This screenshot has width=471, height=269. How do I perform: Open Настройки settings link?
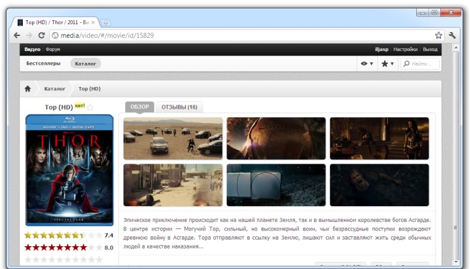coord(405,49)
